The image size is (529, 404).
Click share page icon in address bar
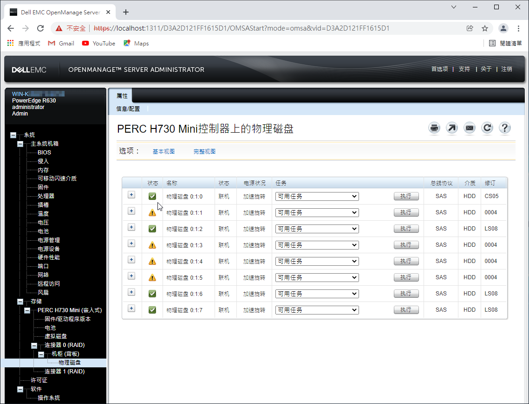470,28
